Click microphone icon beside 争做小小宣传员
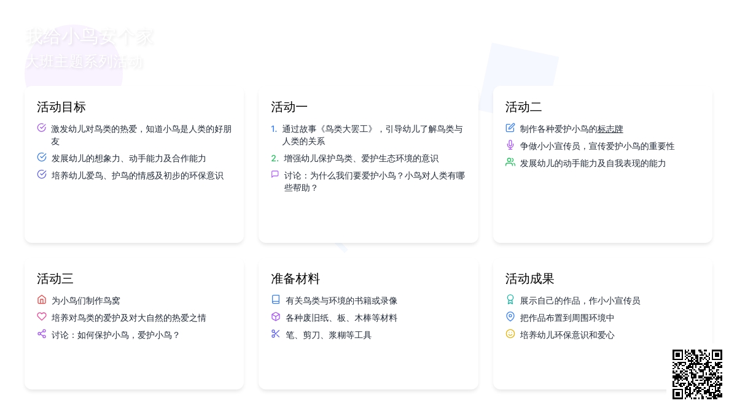The height and width of the screenshot is (414, 737). click(x=510, y=145)
